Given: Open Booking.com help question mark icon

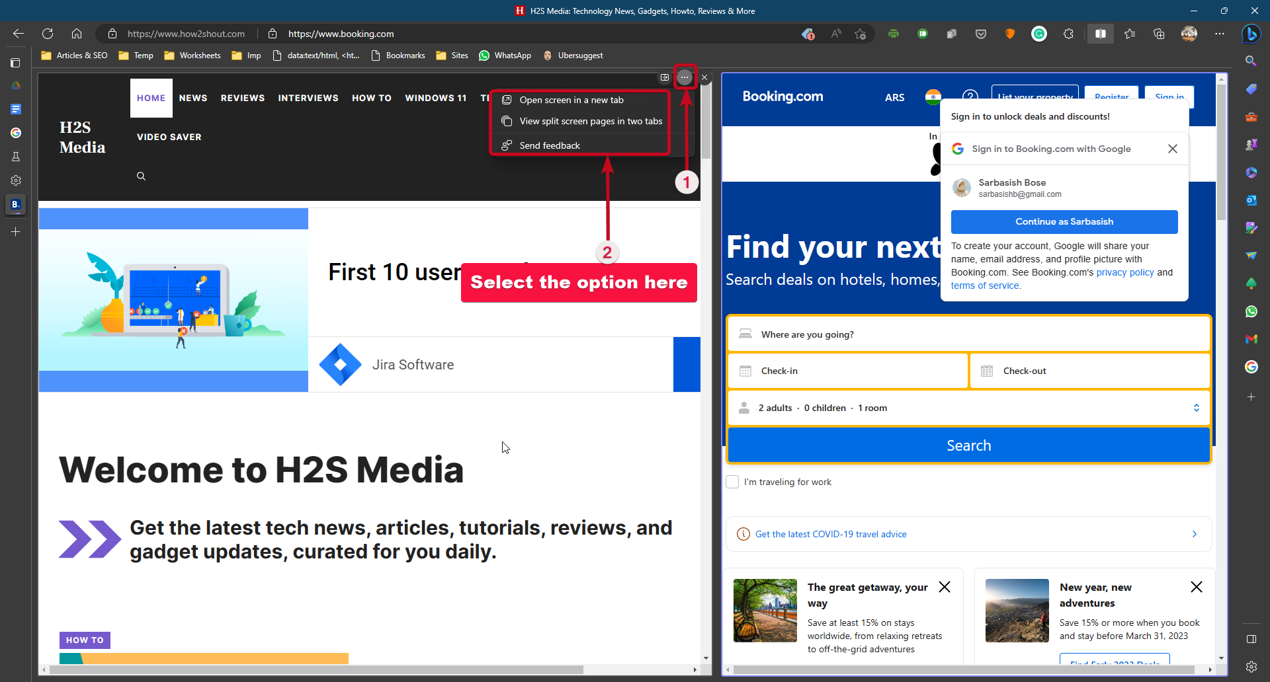Looking at the screenshot, I should (x=970, y=97).
